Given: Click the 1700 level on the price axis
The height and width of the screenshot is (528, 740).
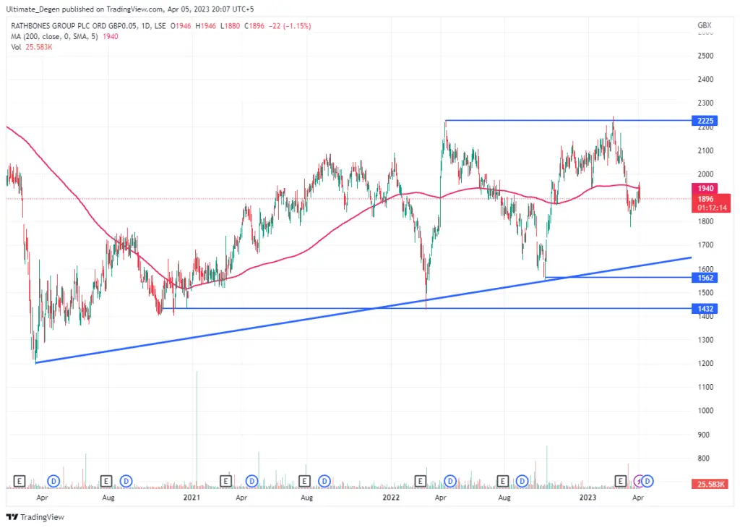Looking at the screenshot, I should [x=705, y=245].
